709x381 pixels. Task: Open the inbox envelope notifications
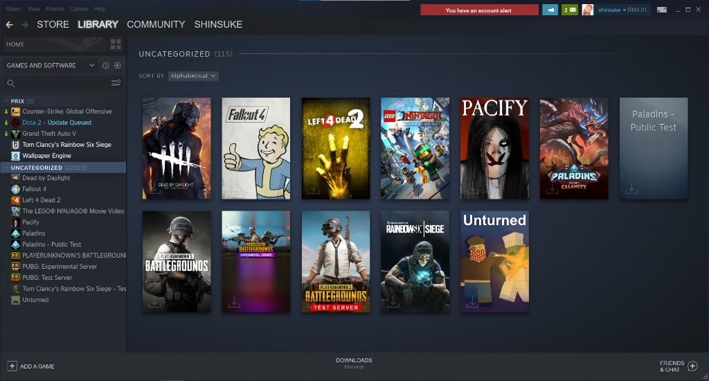click(570, 10)
